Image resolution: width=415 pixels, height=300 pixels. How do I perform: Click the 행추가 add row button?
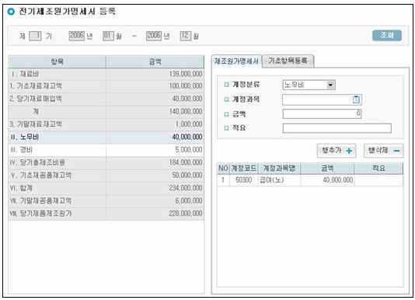(337, 151)
